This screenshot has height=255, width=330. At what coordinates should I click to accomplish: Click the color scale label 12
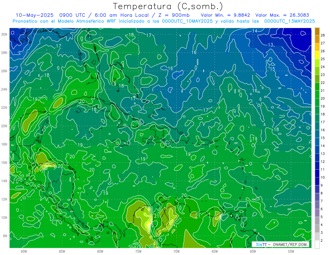coord(323,161)
